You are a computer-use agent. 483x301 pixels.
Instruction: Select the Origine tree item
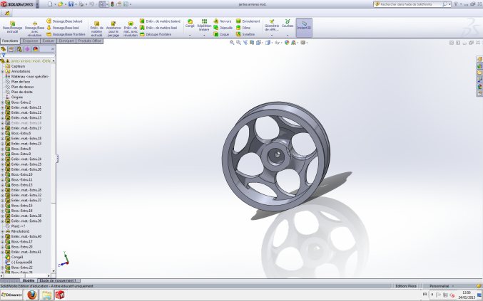(x=17, y=97)
